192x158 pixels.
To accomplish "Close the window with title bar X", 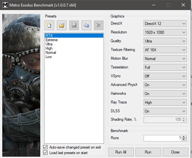I will point(183,5).
